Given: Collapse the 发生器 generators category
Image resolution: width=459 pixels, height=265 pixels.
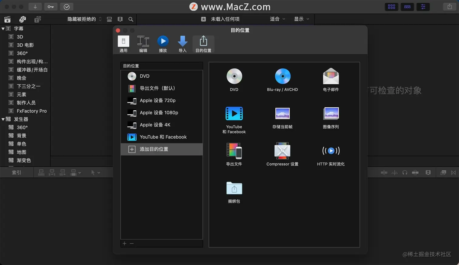Looking at the screenshot, I should pos(3,119).
